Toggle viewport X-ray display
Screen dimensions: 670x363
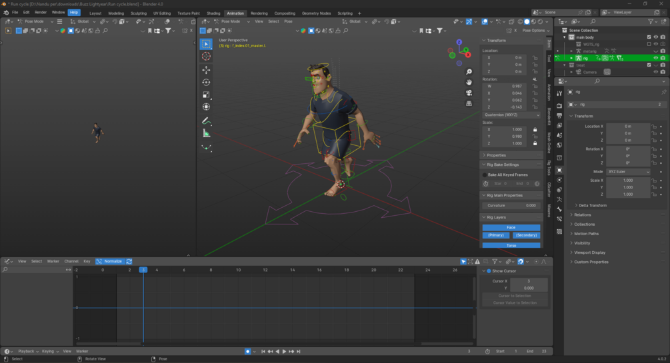(511, 21)
